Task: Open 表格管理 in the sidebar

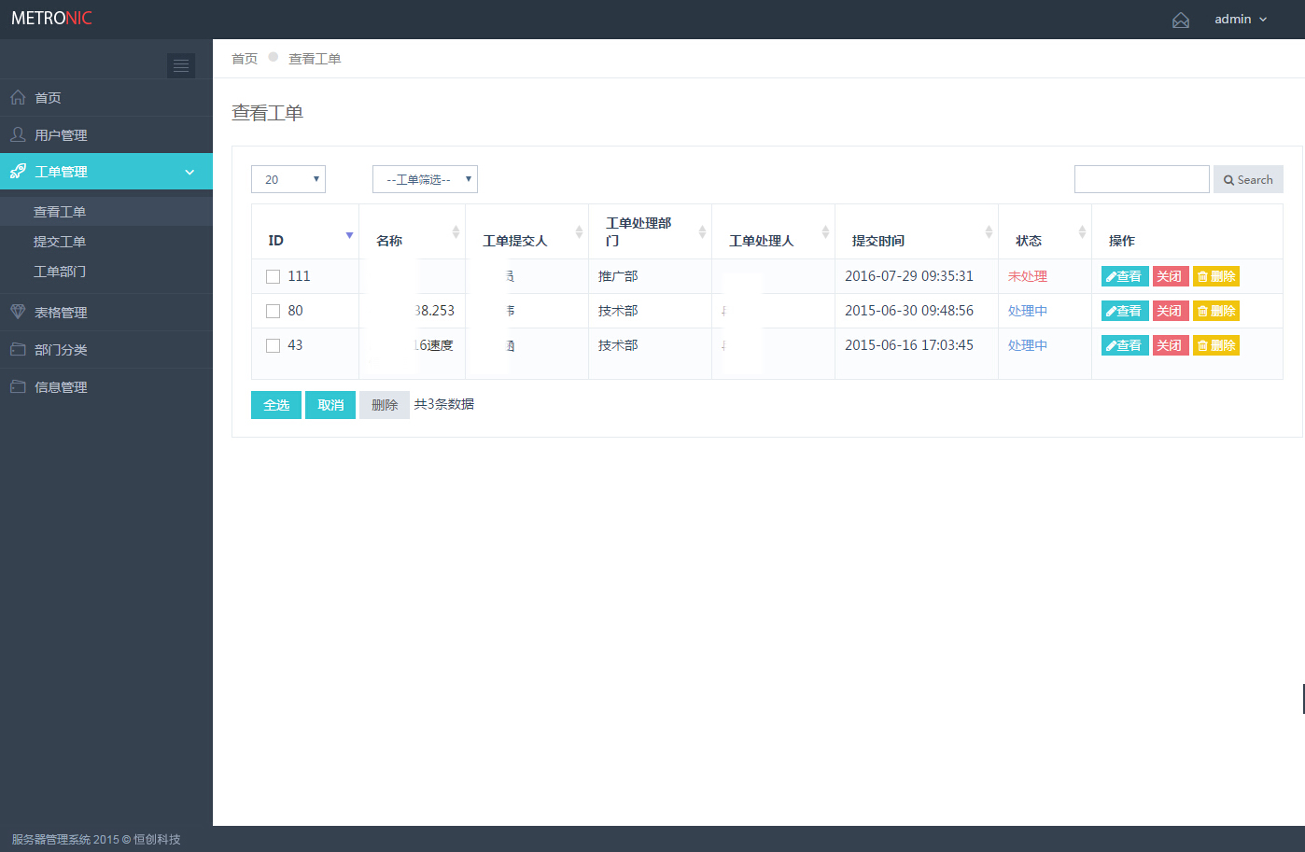Action: click(106, 312)
